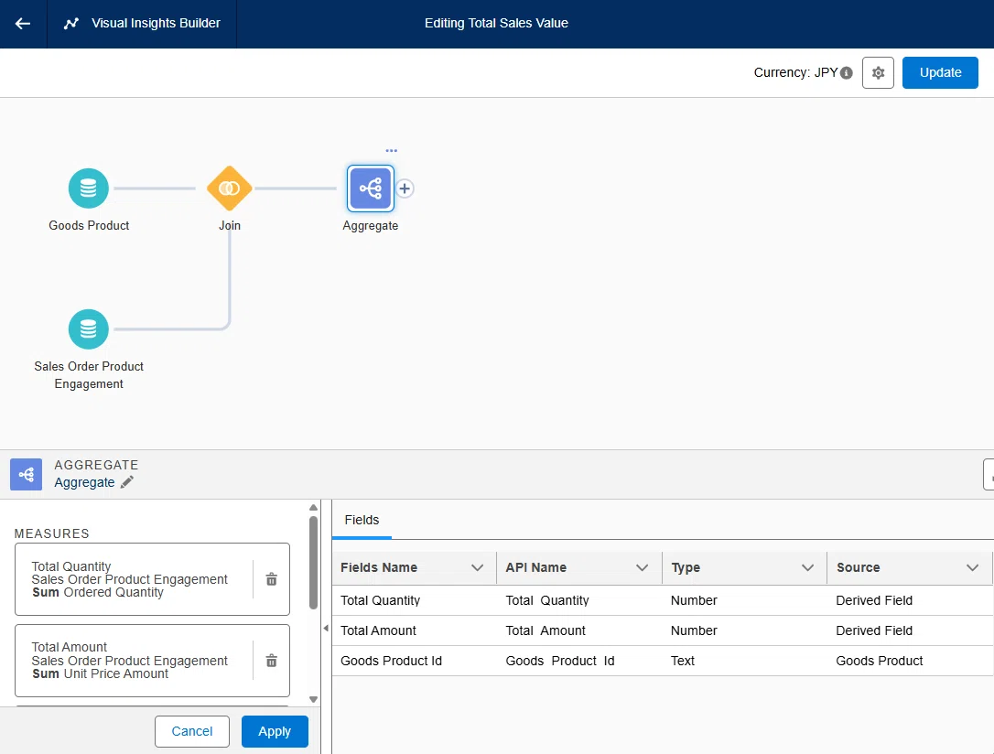Edit the Aggregate name with pencil icon
The image size is (994, 754).
point(127,482)
